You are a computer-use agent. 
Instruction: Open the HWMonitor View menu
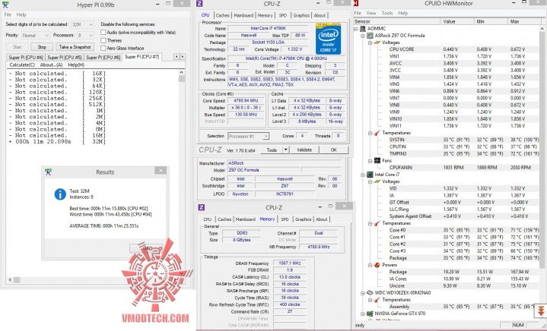370,13
